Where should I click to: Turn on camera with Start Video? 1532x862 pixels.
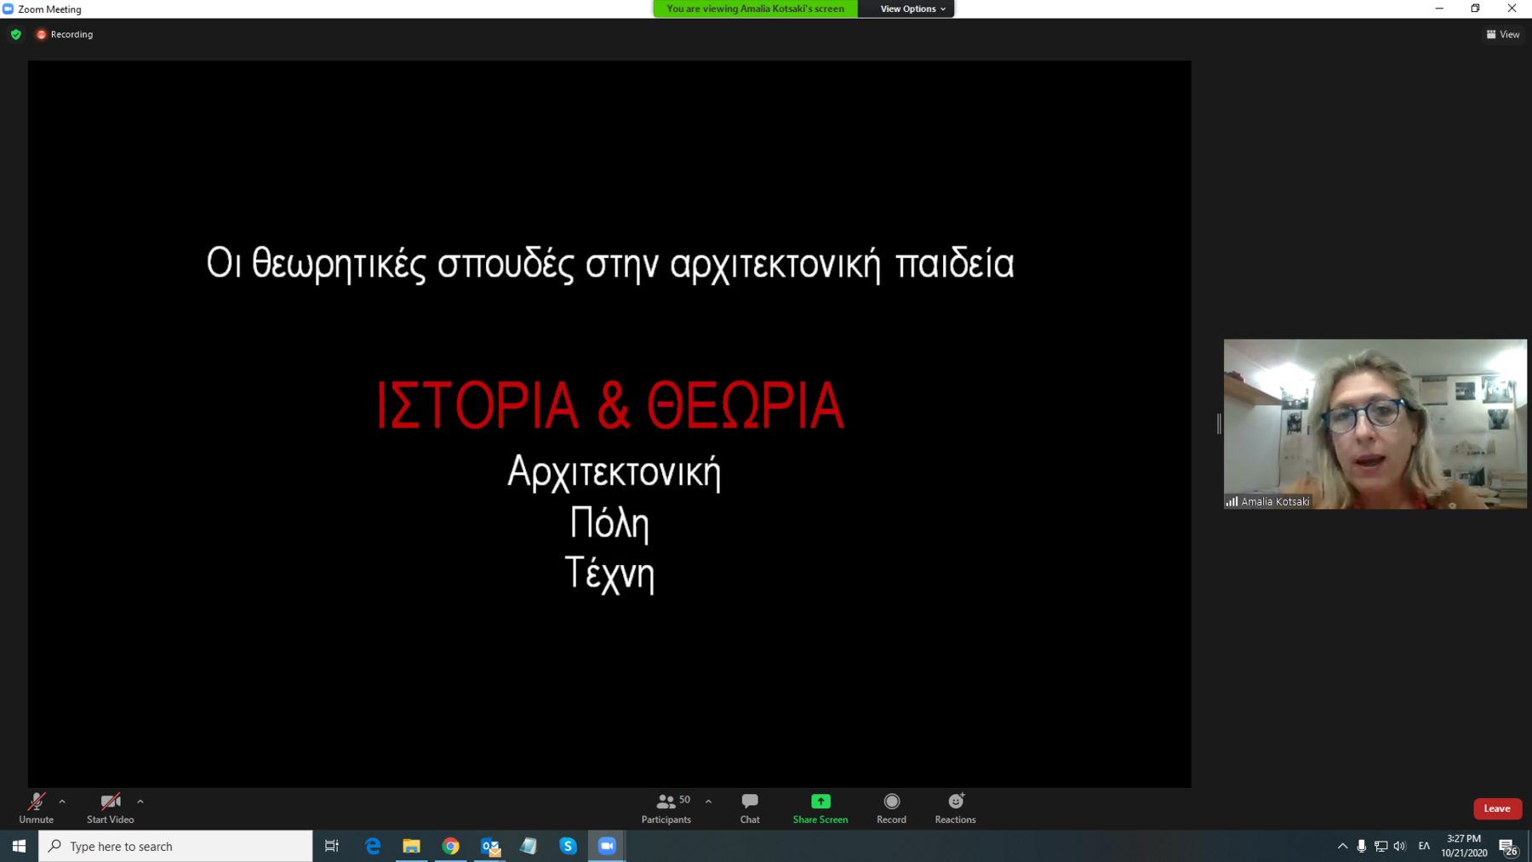click(110, 808)
